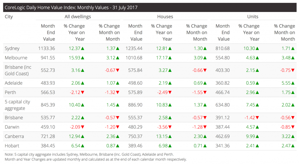Viewport: 300px width, 164px height.
Task: Click the 5 capital city aggregate row label
Action: (17, 105)
